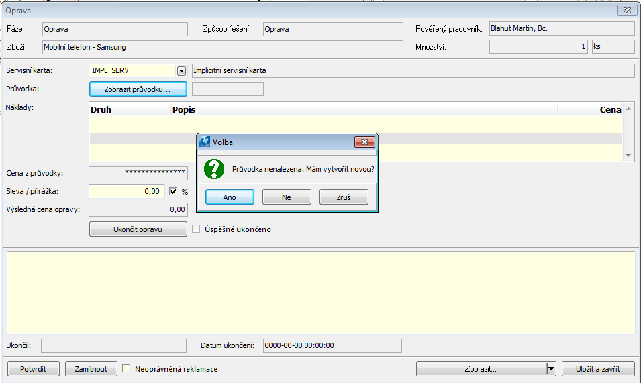641x383 pixels.
Task: Click the Zboží field Mobilní telefon - Samsung
Action: point(222,47)
